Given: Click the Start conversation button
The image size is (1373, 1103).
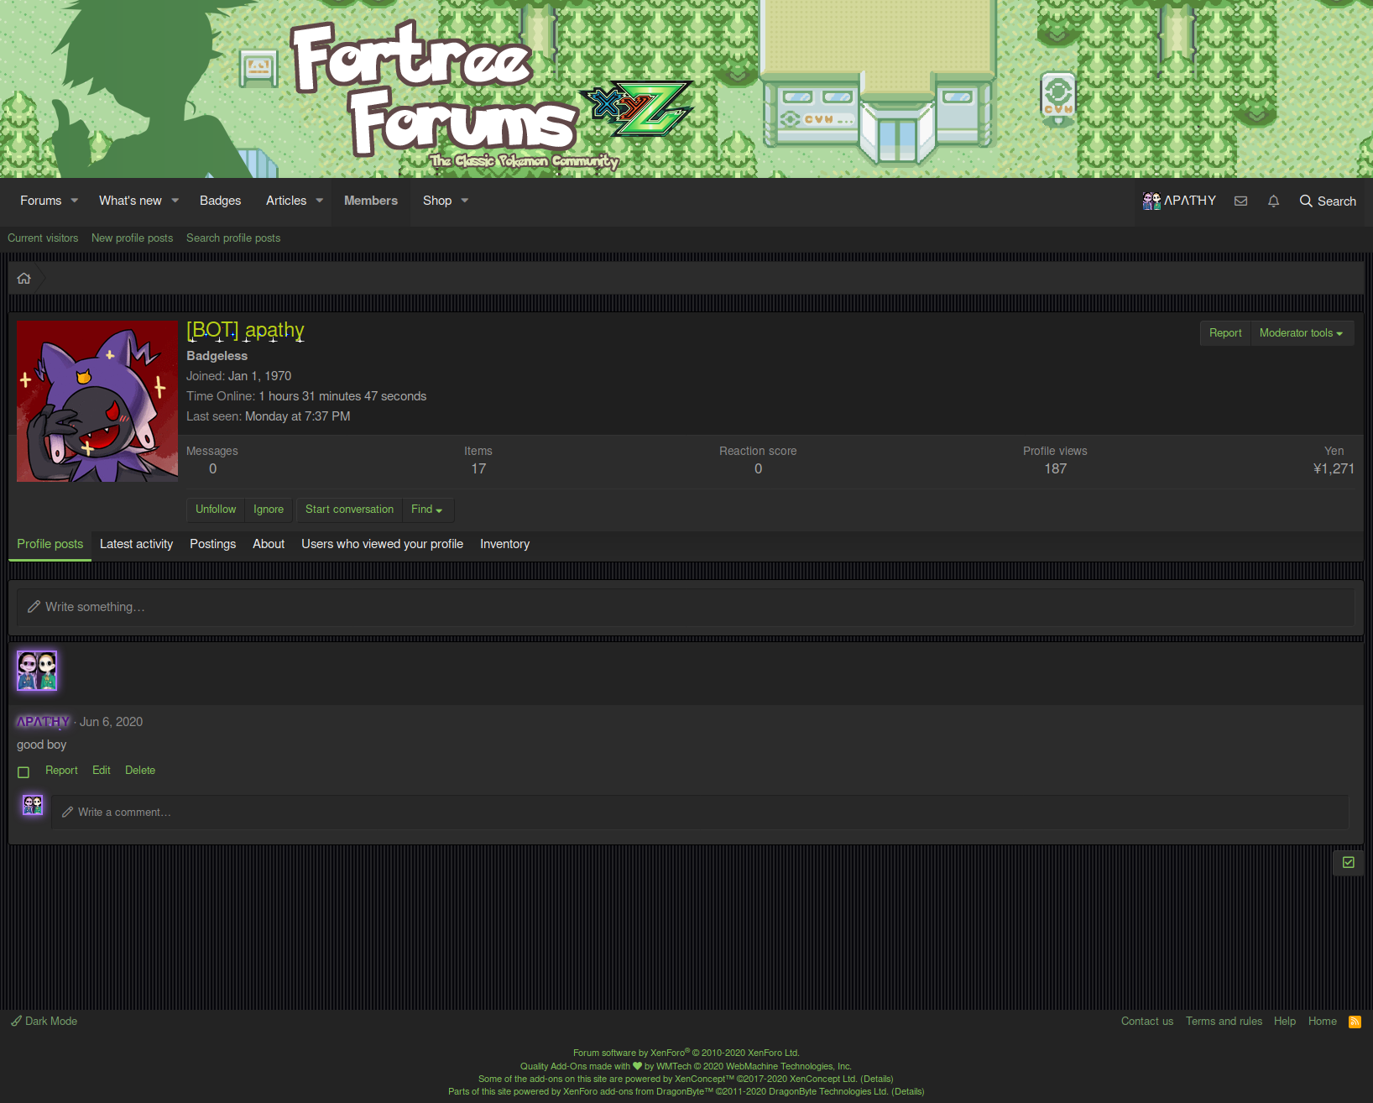Looking at the screenshot, I should [348, 510].
